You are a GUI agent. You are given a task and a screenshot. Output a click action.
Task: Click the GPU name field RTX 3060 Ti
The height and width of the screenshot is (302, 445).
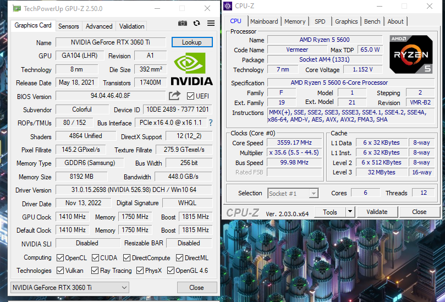point(111,42)
